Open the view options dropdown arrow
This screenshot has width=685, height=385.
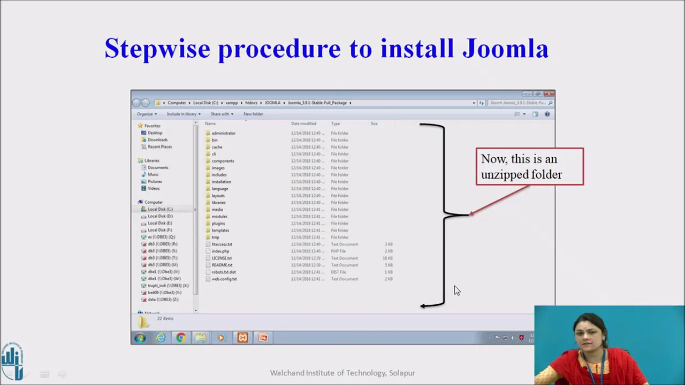tap(524, 114)
